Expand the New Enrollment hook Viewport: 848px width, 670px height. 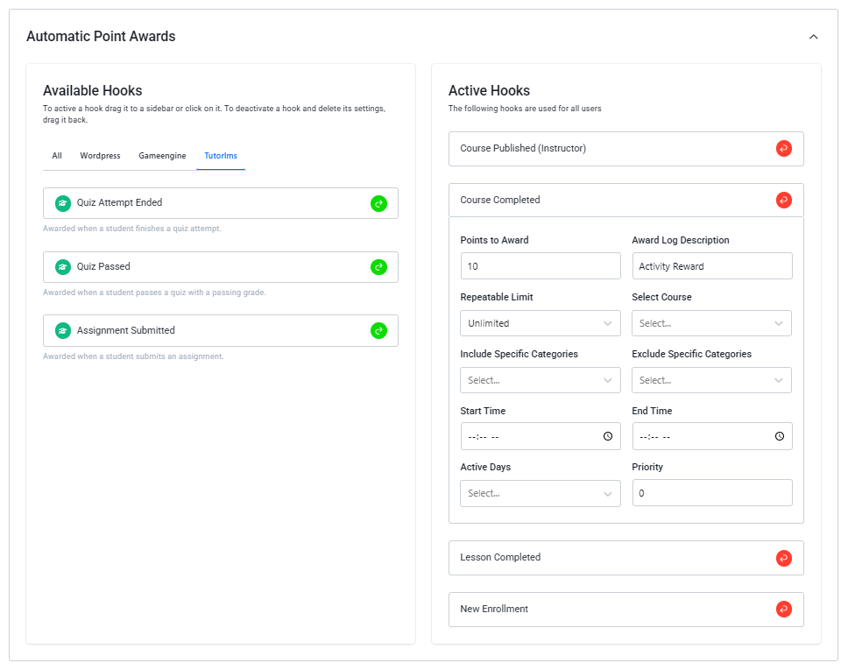tap(626, 610)
